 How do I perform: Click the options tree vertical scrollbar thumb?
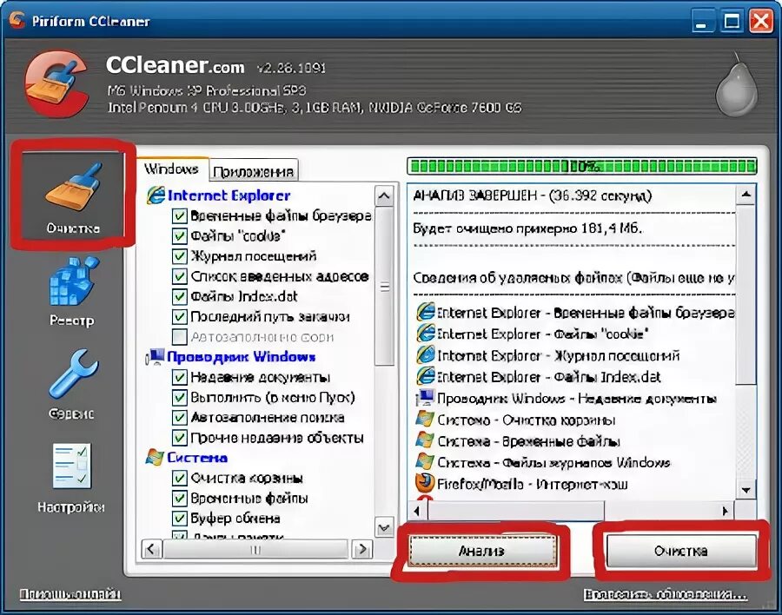pos(384,287)
